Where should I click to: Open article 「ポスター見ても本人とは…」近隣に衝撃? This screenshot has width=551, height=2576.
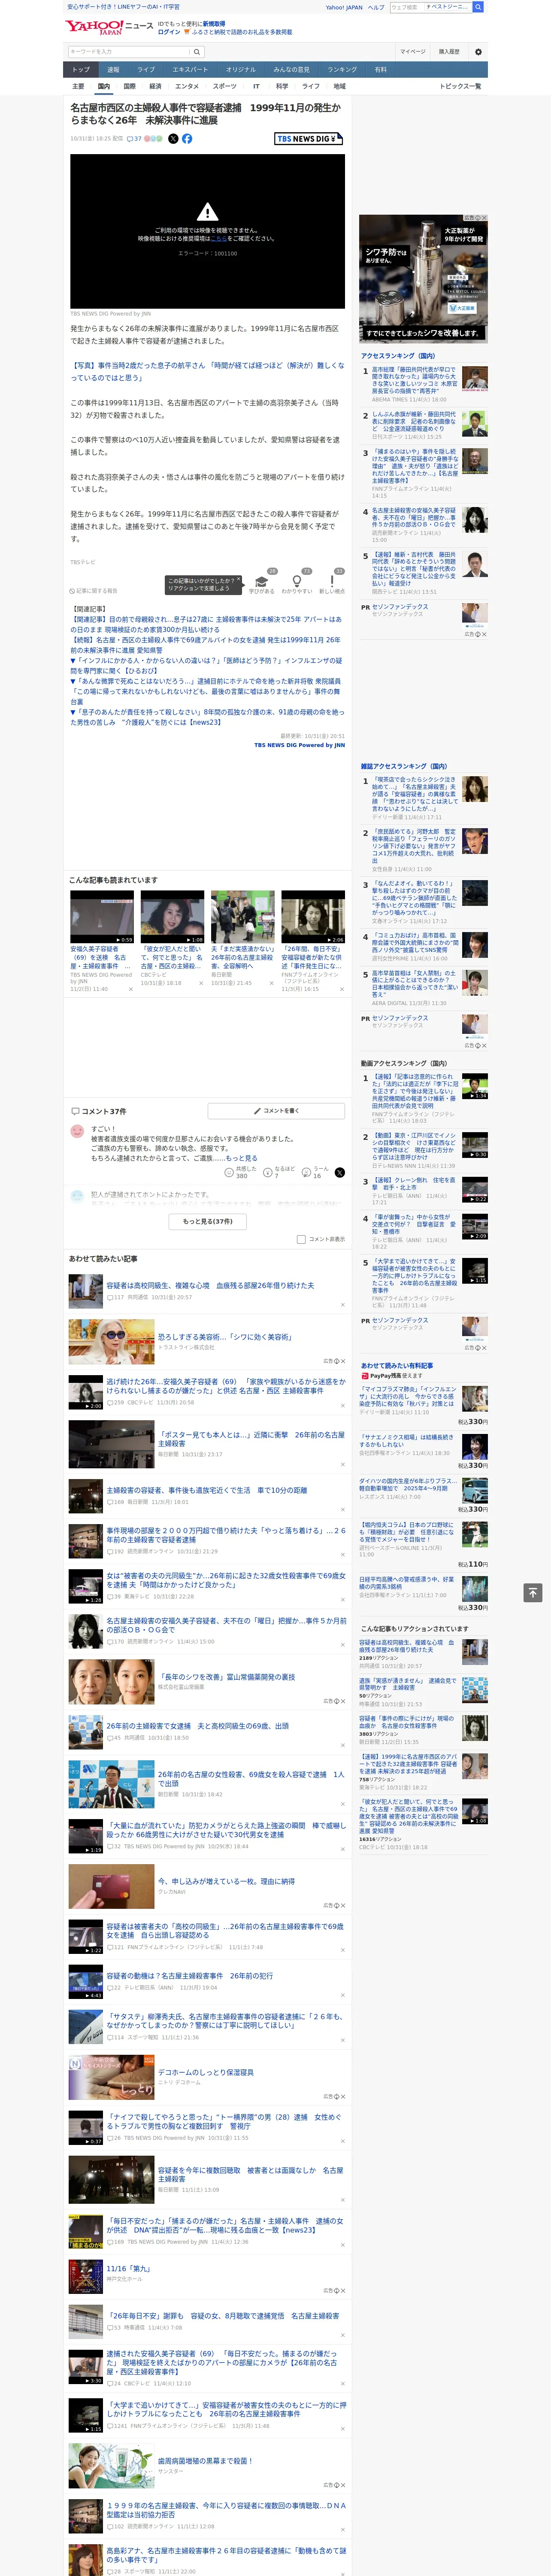[x=251, y=1439]
